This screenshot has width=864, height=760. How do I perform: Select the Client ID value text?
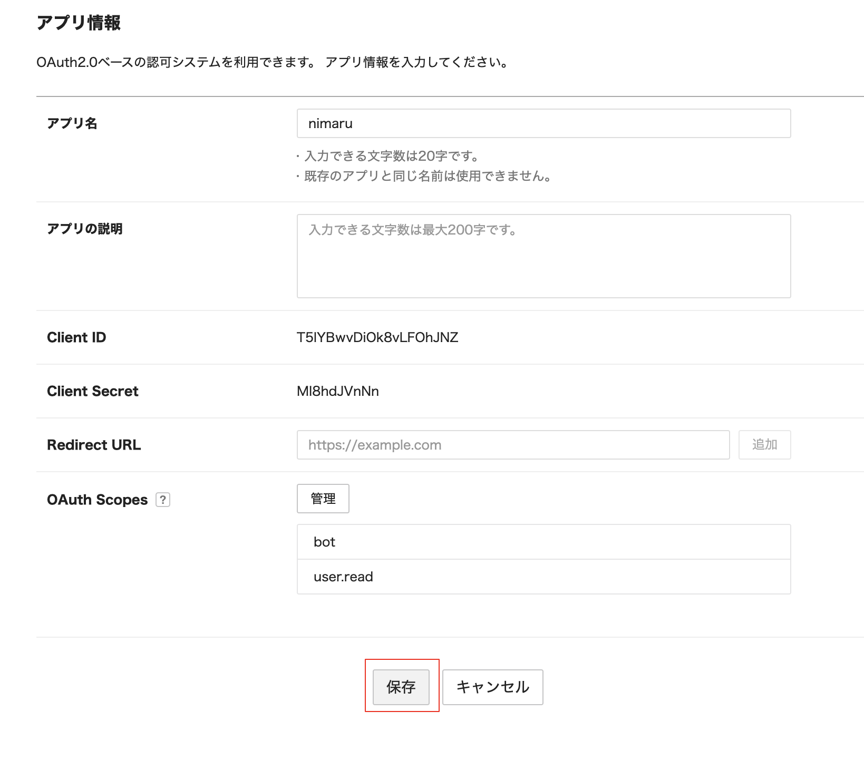point(376,337)
